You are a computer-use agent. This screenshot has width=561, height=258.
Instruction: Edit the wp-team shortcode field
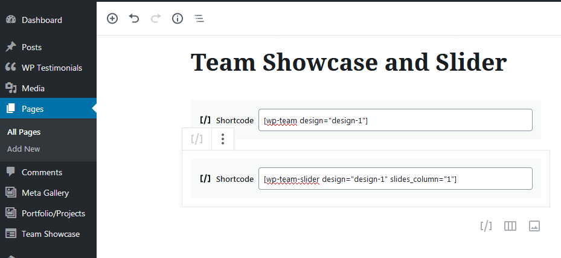(x=396, y=120)
